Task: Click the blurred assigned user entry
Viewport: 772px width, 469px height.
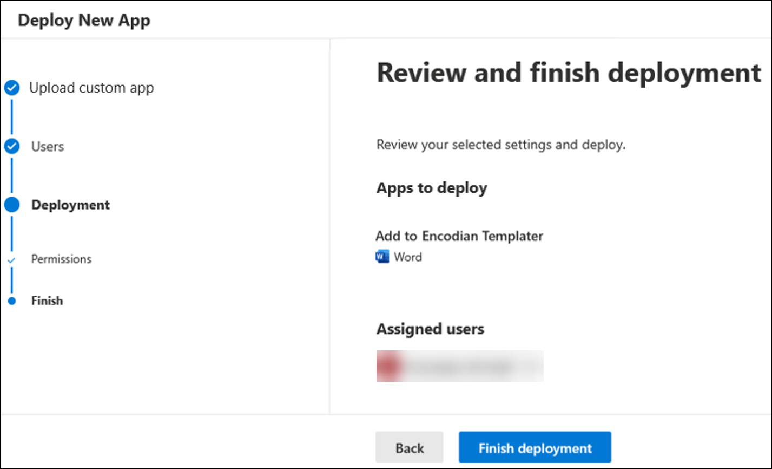Action: 460,366
